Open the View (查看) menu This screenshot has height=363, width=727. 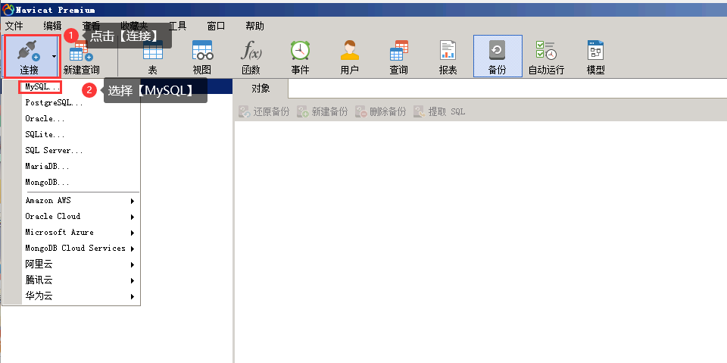92,26
